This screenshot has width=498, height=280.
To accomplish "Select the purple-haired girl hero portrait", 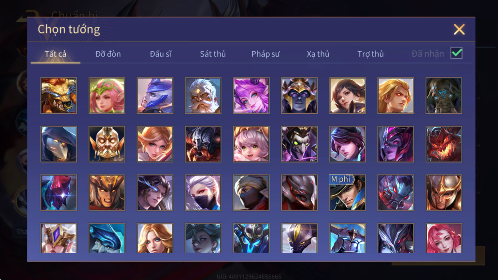I will point(251,96).
